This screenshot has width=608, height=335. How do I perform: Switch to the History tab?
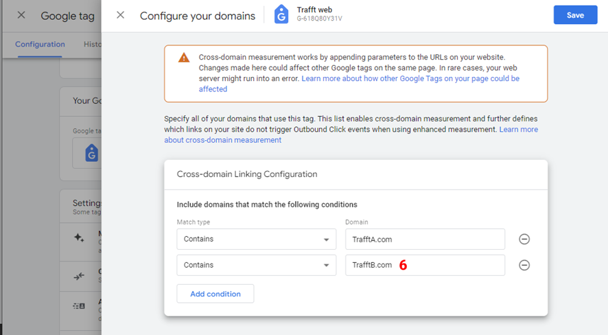92,44
